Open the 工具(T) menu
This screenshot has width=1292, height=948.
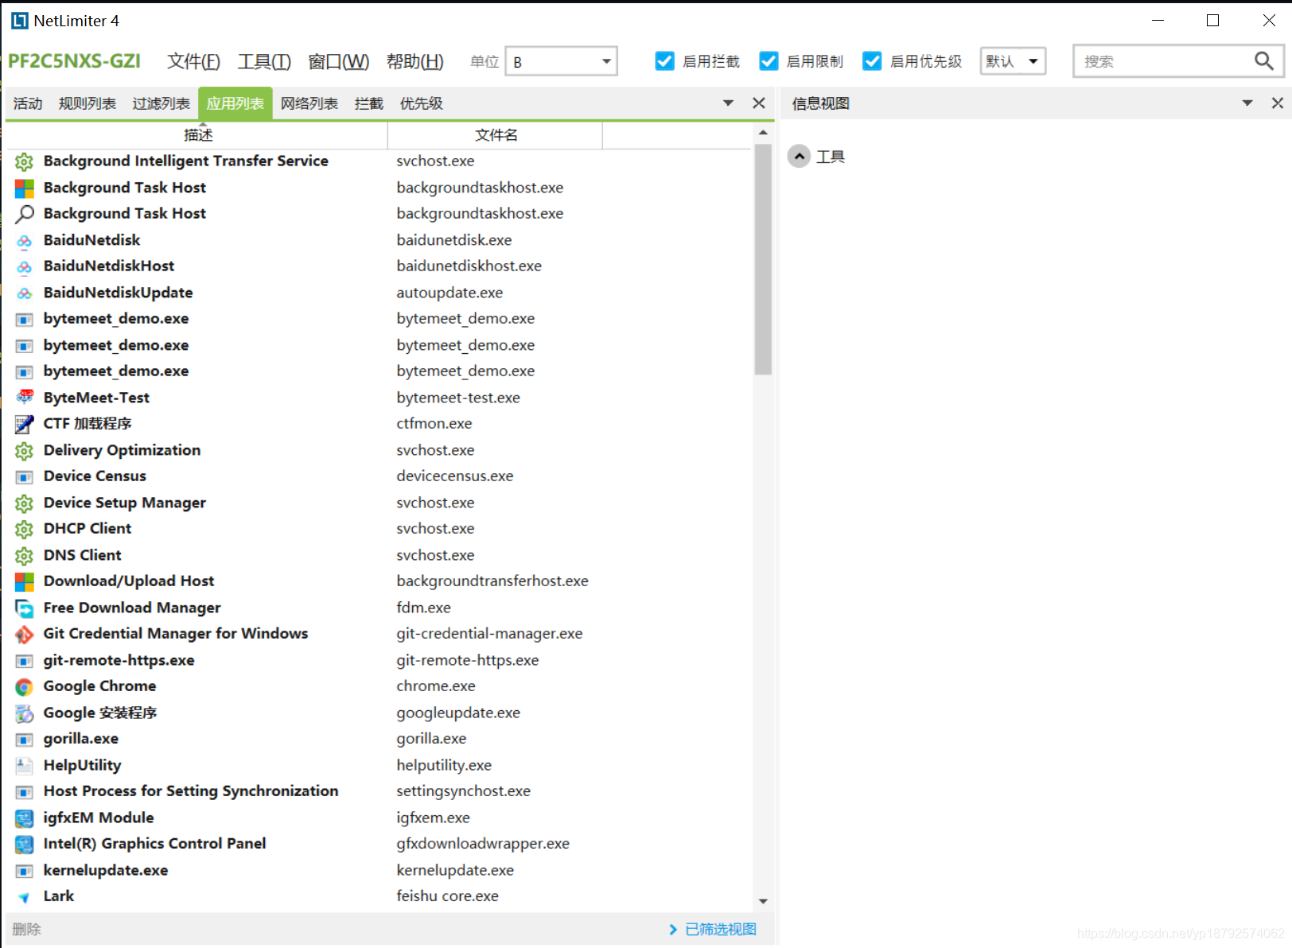(264, 61)
